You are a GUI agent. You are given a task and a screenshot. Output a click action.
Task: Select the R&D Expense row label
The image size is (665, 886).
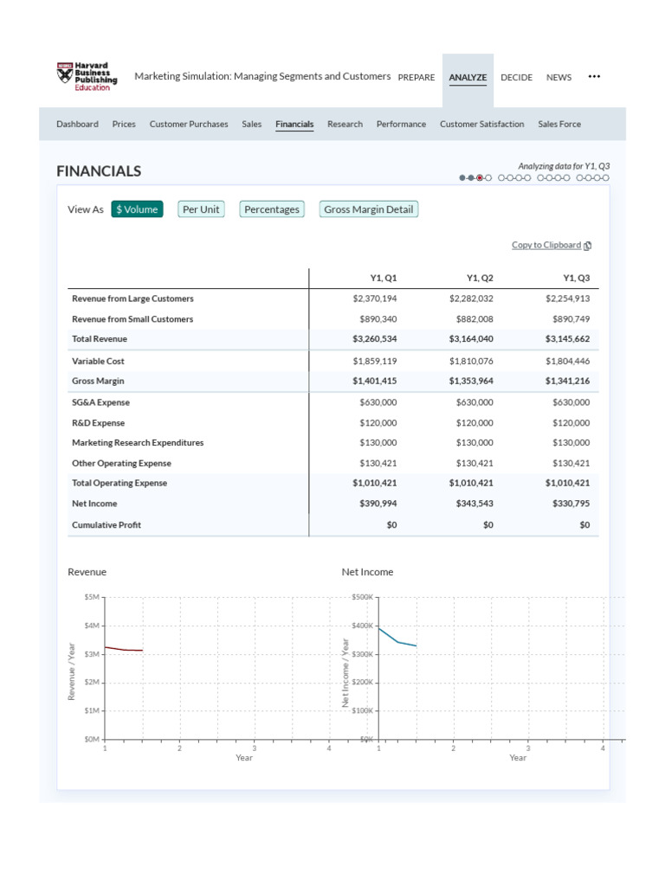(x=99, y=422)
